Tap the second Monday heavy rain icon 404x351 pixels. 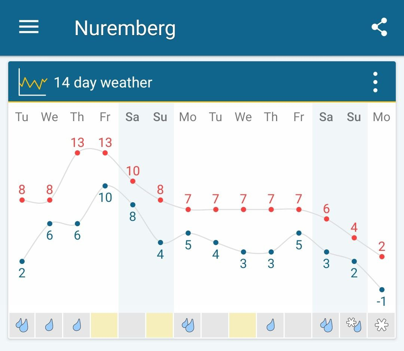(188, 325)
